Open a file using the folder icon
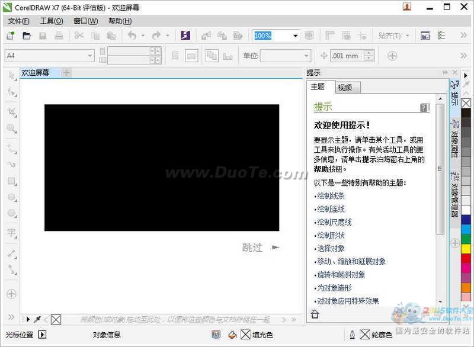This screenshot has width=474, height=347. (27, 36)
